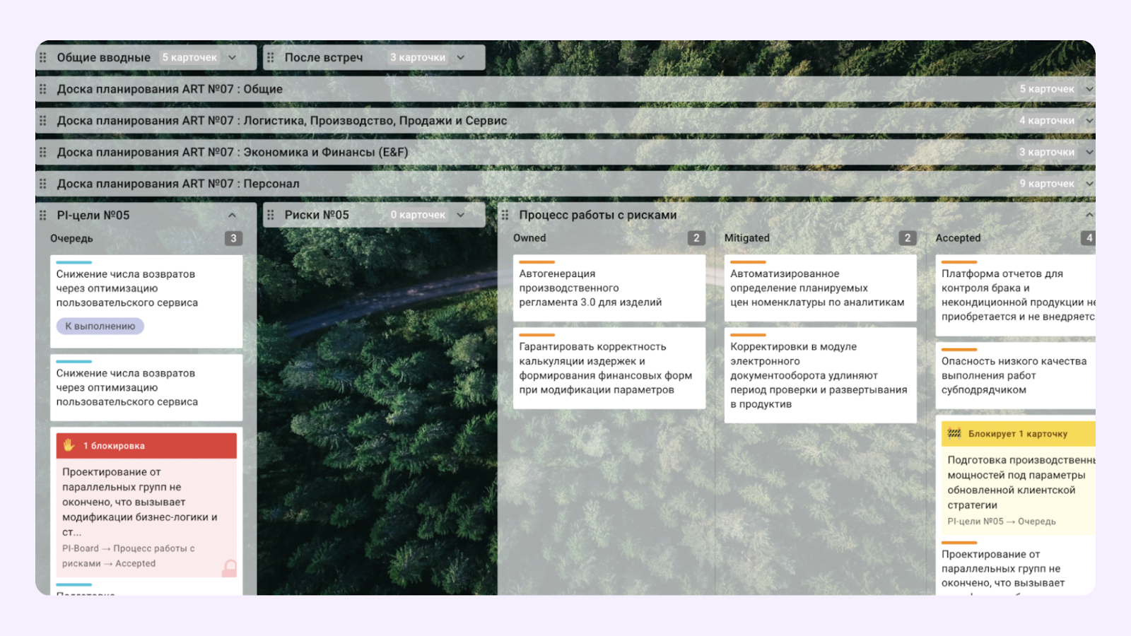The height and width of the screenshot is (636, 1131).
Task: Click drag handle of PI-цели №05 board
Action: click(x=43, y=215)
